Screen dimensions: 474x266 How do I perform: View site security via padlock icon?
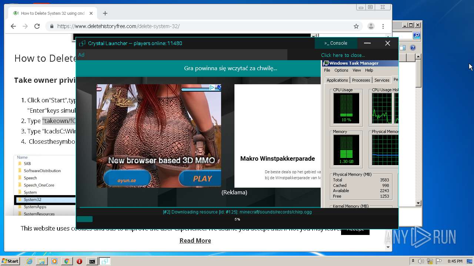51,26
